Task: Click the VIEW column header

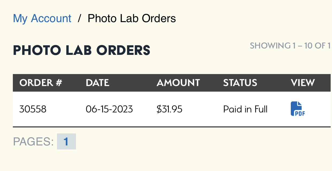Action: tap(303, 83)
